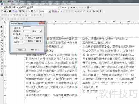Select the magnifier zoom tool in left toolbox
This screenshot has width=139, height=104.
(2, 33)
